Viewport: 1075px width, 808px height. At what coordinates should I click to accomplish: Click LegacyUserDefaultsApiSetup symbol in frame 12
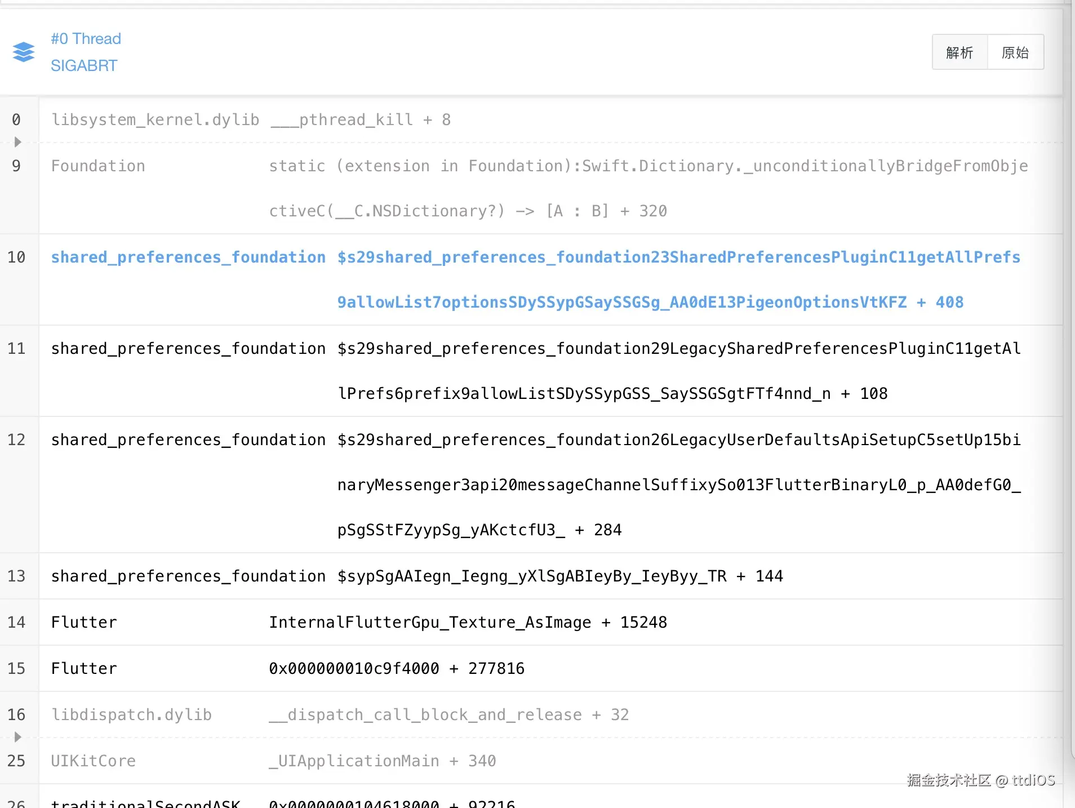coord(679,485)
